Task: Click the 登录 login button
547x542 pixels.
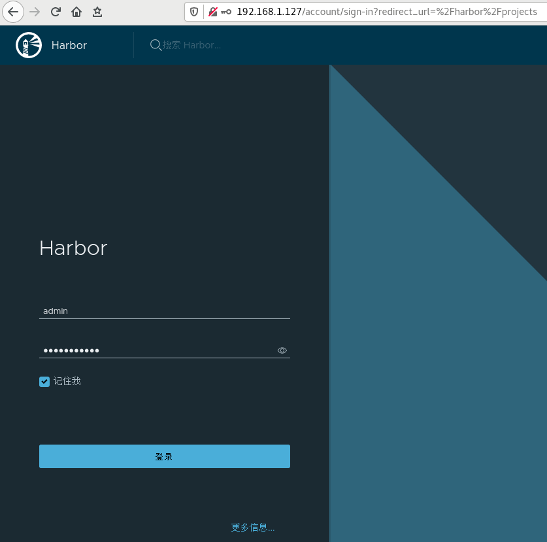Action: 165,456
